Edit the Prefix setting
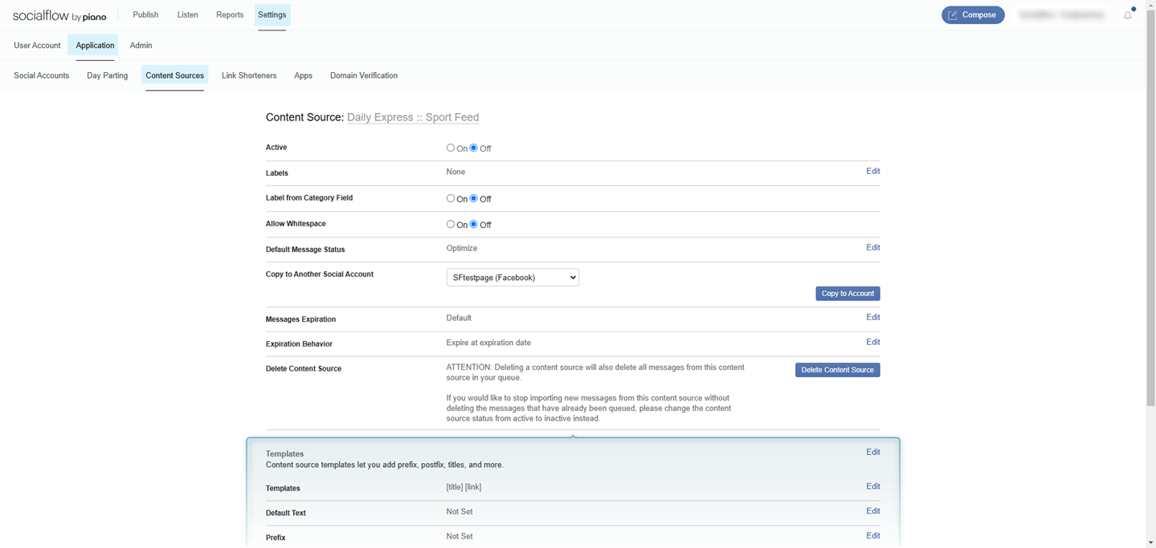1156x548 pixels. point(872,535)
